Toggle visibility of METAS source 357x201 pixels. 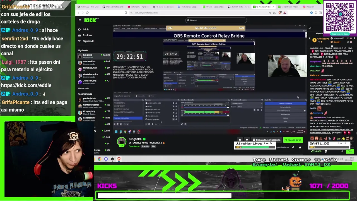173,106
